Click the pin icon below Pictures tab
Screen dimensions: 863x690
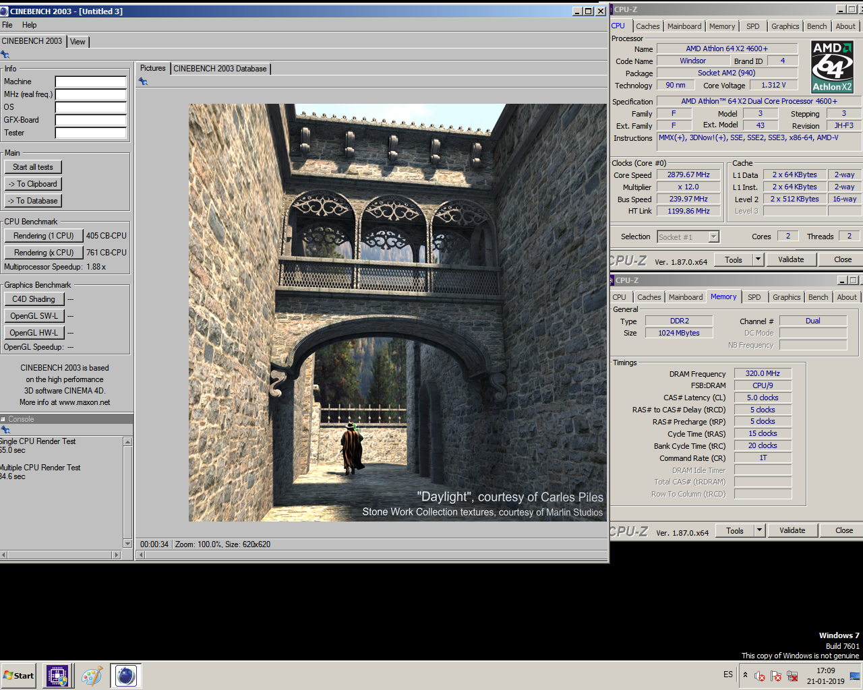143,82
